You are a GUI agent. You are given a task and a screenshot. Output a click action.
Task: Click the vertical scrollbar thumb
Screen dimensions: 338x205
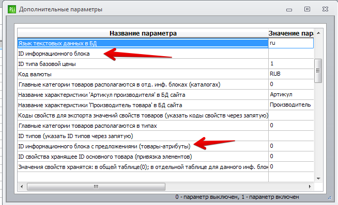(318, 71)
